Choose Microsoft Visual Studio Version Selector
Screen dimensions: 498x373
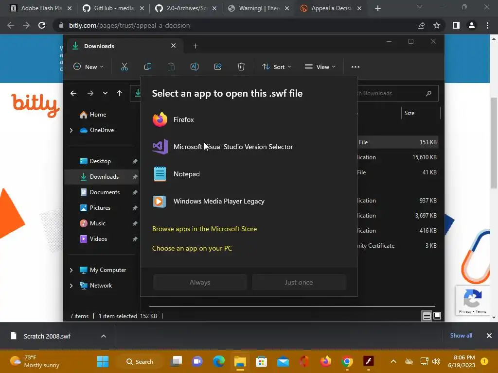(x=249, y=147)
